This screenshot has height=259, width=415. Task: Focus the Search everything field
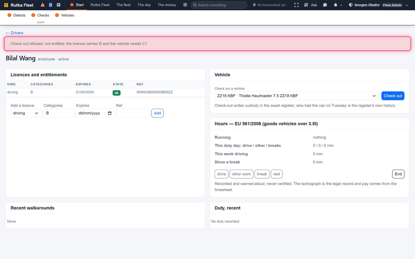coord(219,5)
